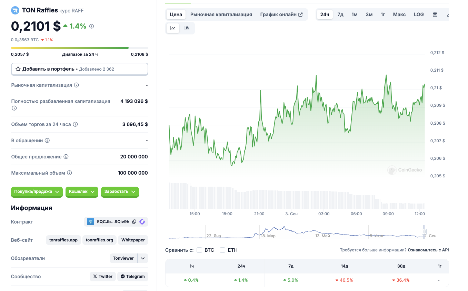Click the 1ч column value 0.4%
The height and width of the screenshot is (291, 468).
coord(191,280)
